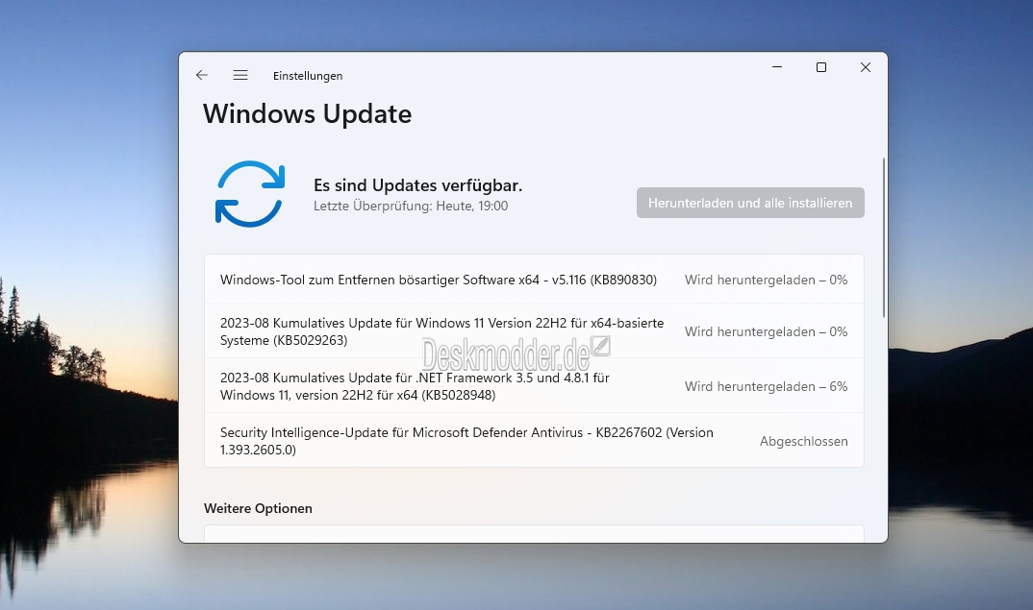This screenshot has height=610, width=1033.
Task: Click the 'Einstellungen' window title
Action: click(308, 76)
